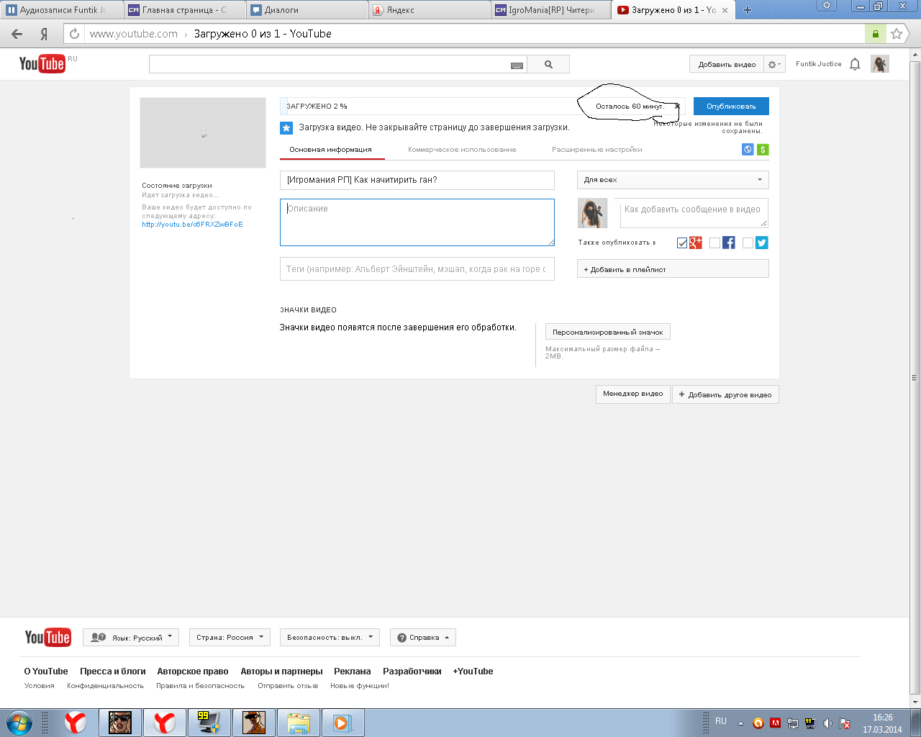Reload the page with refresh icon
Viewport: 921px width, 737px height.
[x=74, y=34]
